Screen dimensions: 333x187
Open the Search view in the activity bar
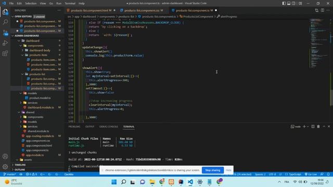5,22
